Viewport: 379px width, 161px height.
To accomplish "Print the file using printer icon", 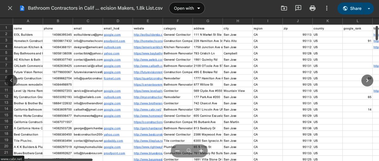I will (312, 8).
